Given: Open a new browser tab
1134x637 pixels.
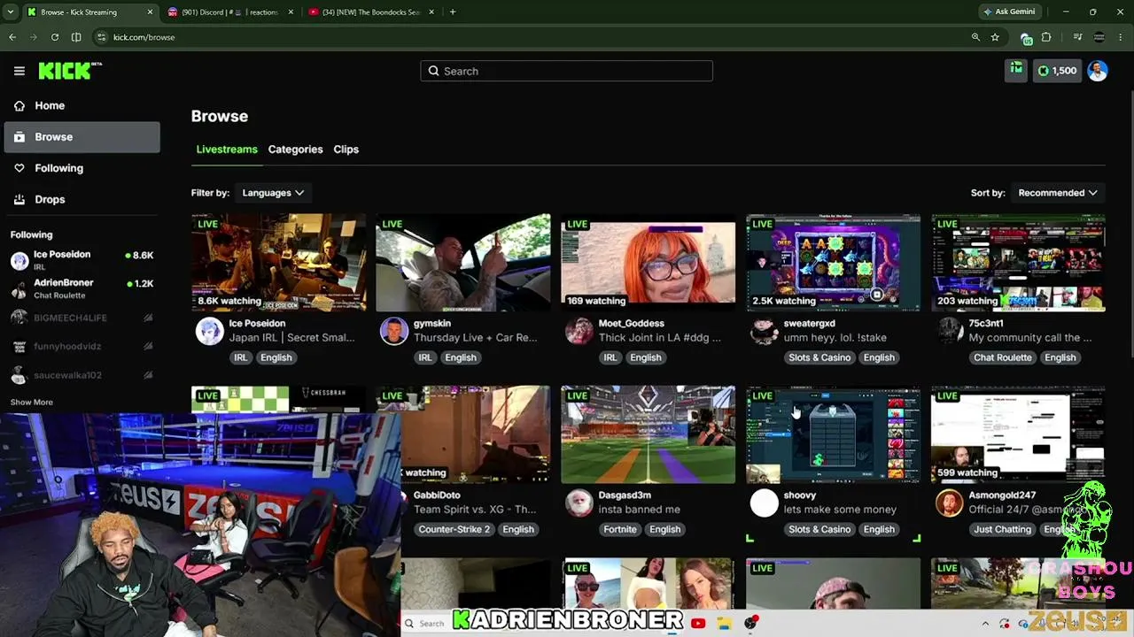Looking at the screenshot, I should [453, 12].
